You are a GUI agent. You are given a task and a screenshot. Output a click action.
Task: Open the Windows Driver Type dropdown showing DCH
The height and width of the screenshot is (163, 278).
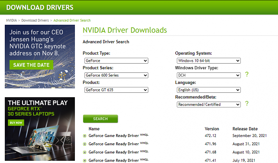(x=209, y=75)
